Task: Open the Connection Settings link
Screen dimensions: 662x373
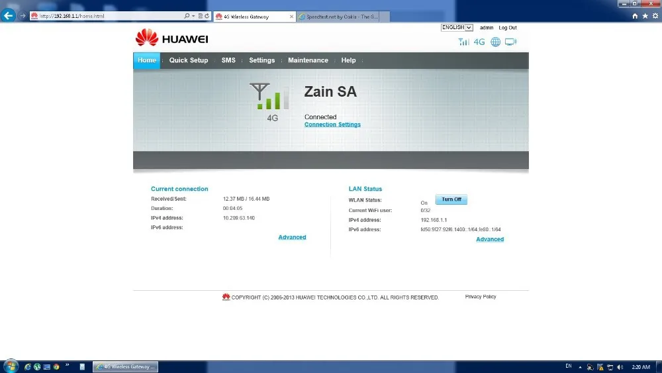Action: tap(332, 125)
